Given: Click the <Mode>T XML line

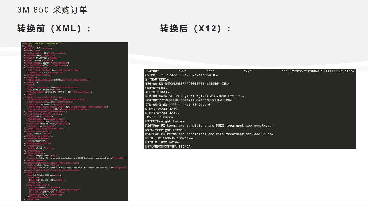Looking at the screenshot, I should pos(32,51).
